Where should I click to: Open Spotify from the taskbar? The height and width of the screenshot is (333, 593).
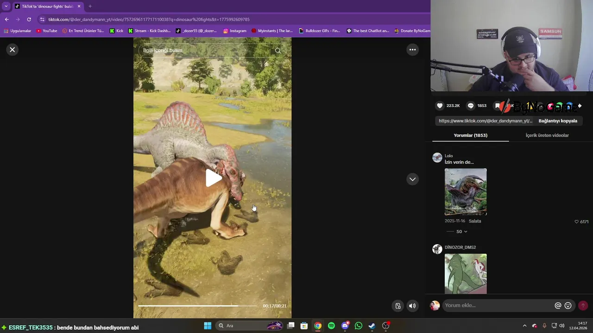331,326
